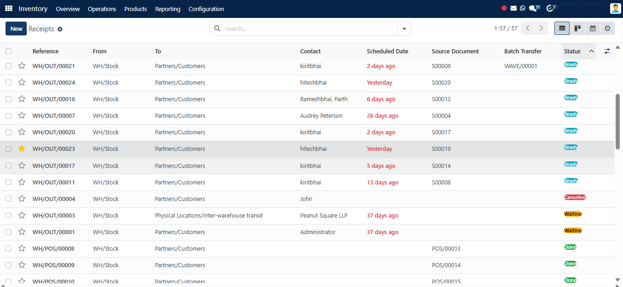Image resolution: width=623 pixels, height=287 pixels.
Task: Select checkbox for WH/OUT/00023
Action: [x=8, y=149]
